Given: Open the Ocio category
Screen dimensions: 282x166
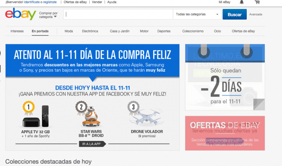Looking at the screenshot, I should click(x=217, y=31).
